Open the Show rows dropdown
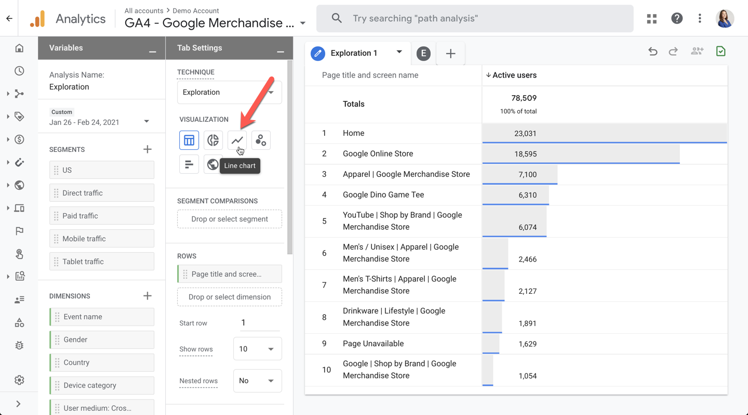 tap(258, 349)
